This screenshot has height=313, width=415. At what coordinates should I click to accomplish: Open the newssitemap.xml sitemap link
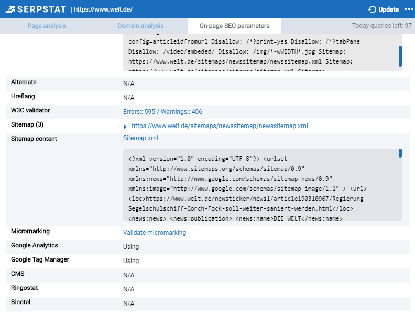pyautogui.click(x=220, y=126)
